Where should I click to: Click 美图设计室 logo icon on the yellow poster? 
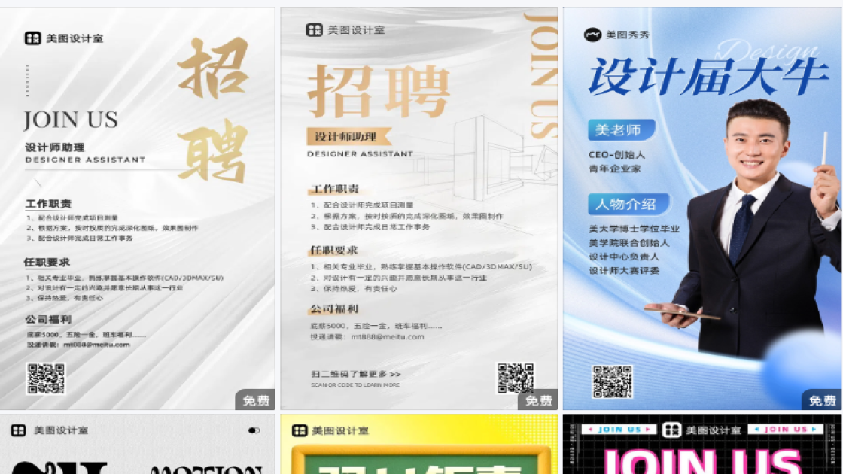click(x=300, y=430)
